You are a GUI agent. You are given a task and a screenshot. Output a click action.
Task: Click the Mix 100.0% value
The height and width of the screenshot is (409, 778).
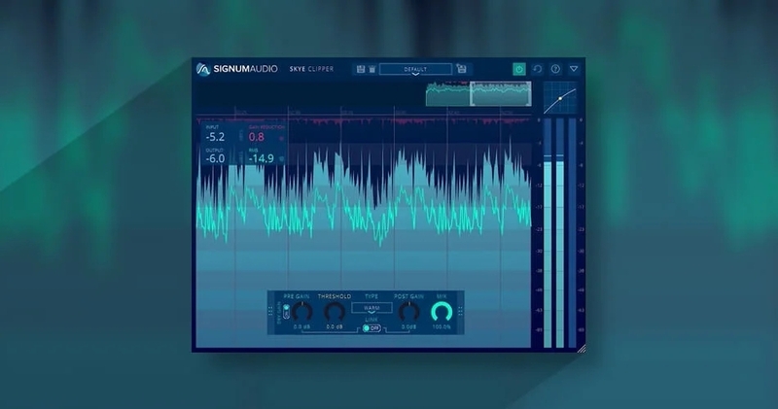pos(442,327)
